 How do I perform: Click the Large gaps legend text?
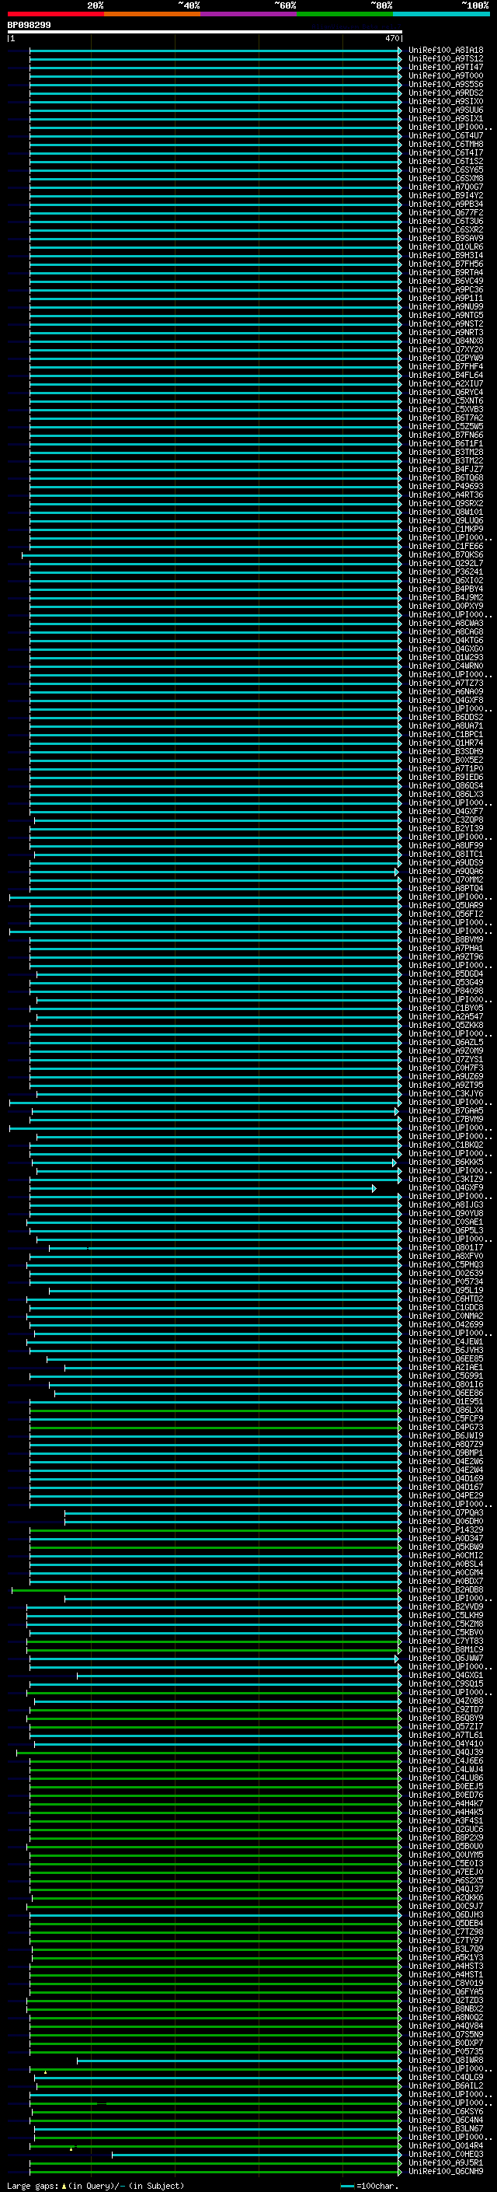click(94, 2186)
